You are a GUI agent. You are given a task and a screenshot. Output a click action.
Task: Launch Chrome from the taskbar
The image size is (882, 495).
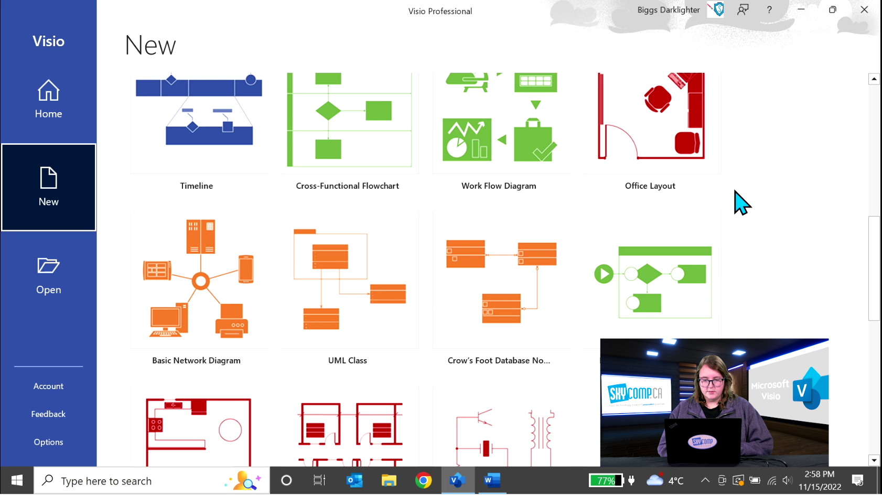pos(424,480)
